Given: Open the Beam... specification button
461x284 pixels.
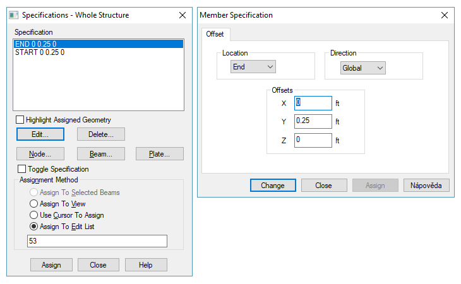Looking at the screenshot, I should pyautogui.click(x=101, y=154).
